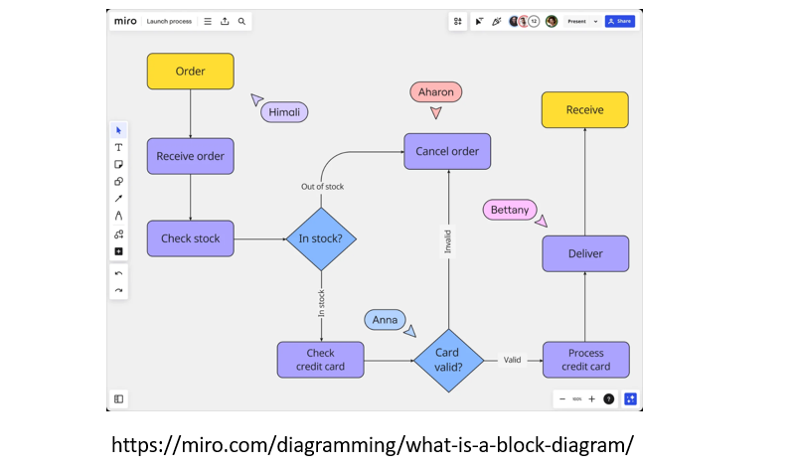The width and height of the screenshot is (796, 469).
Task: Select the cursor tool in left toolbar
Action: click(118, 130)
